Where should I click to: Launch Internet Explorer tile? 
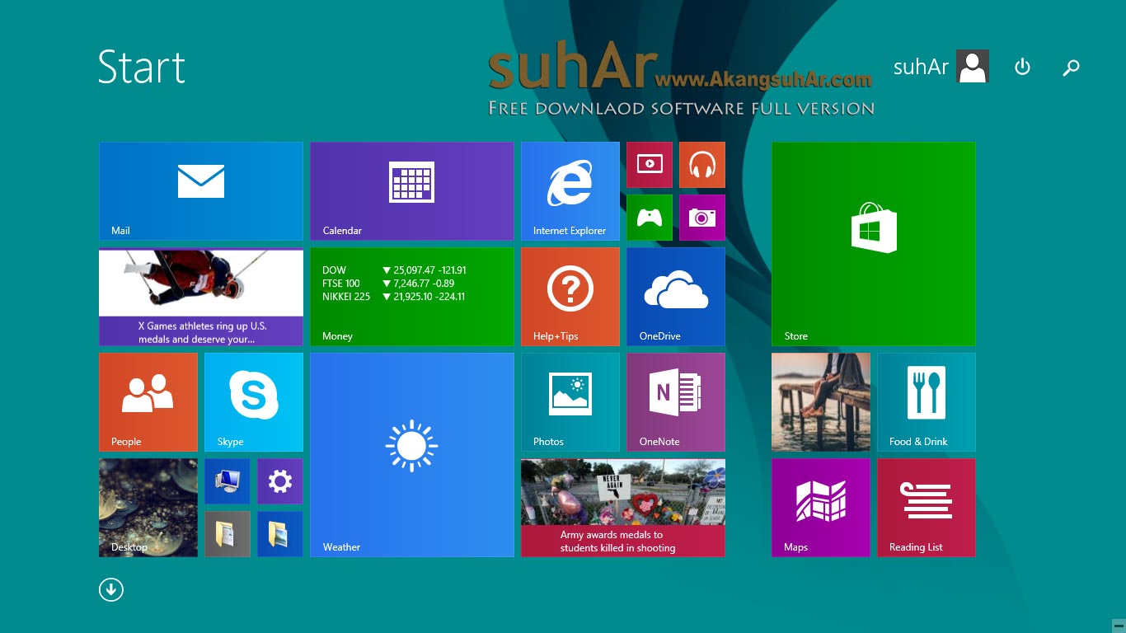point(570,191)
